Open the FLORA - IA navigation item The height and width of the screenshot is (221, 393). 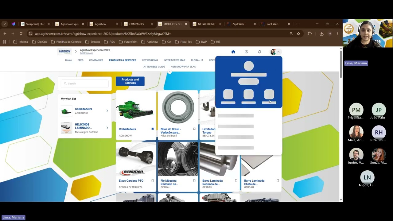[197, 60]
